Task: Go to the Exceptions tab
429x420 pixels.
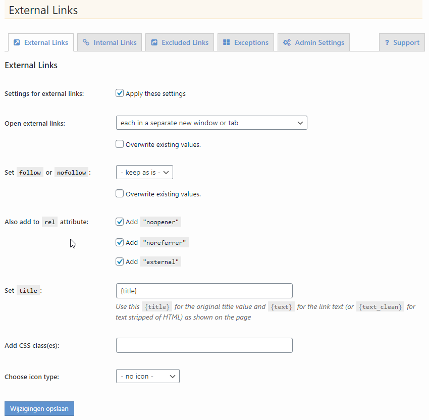Action: [x=246, y=42]
